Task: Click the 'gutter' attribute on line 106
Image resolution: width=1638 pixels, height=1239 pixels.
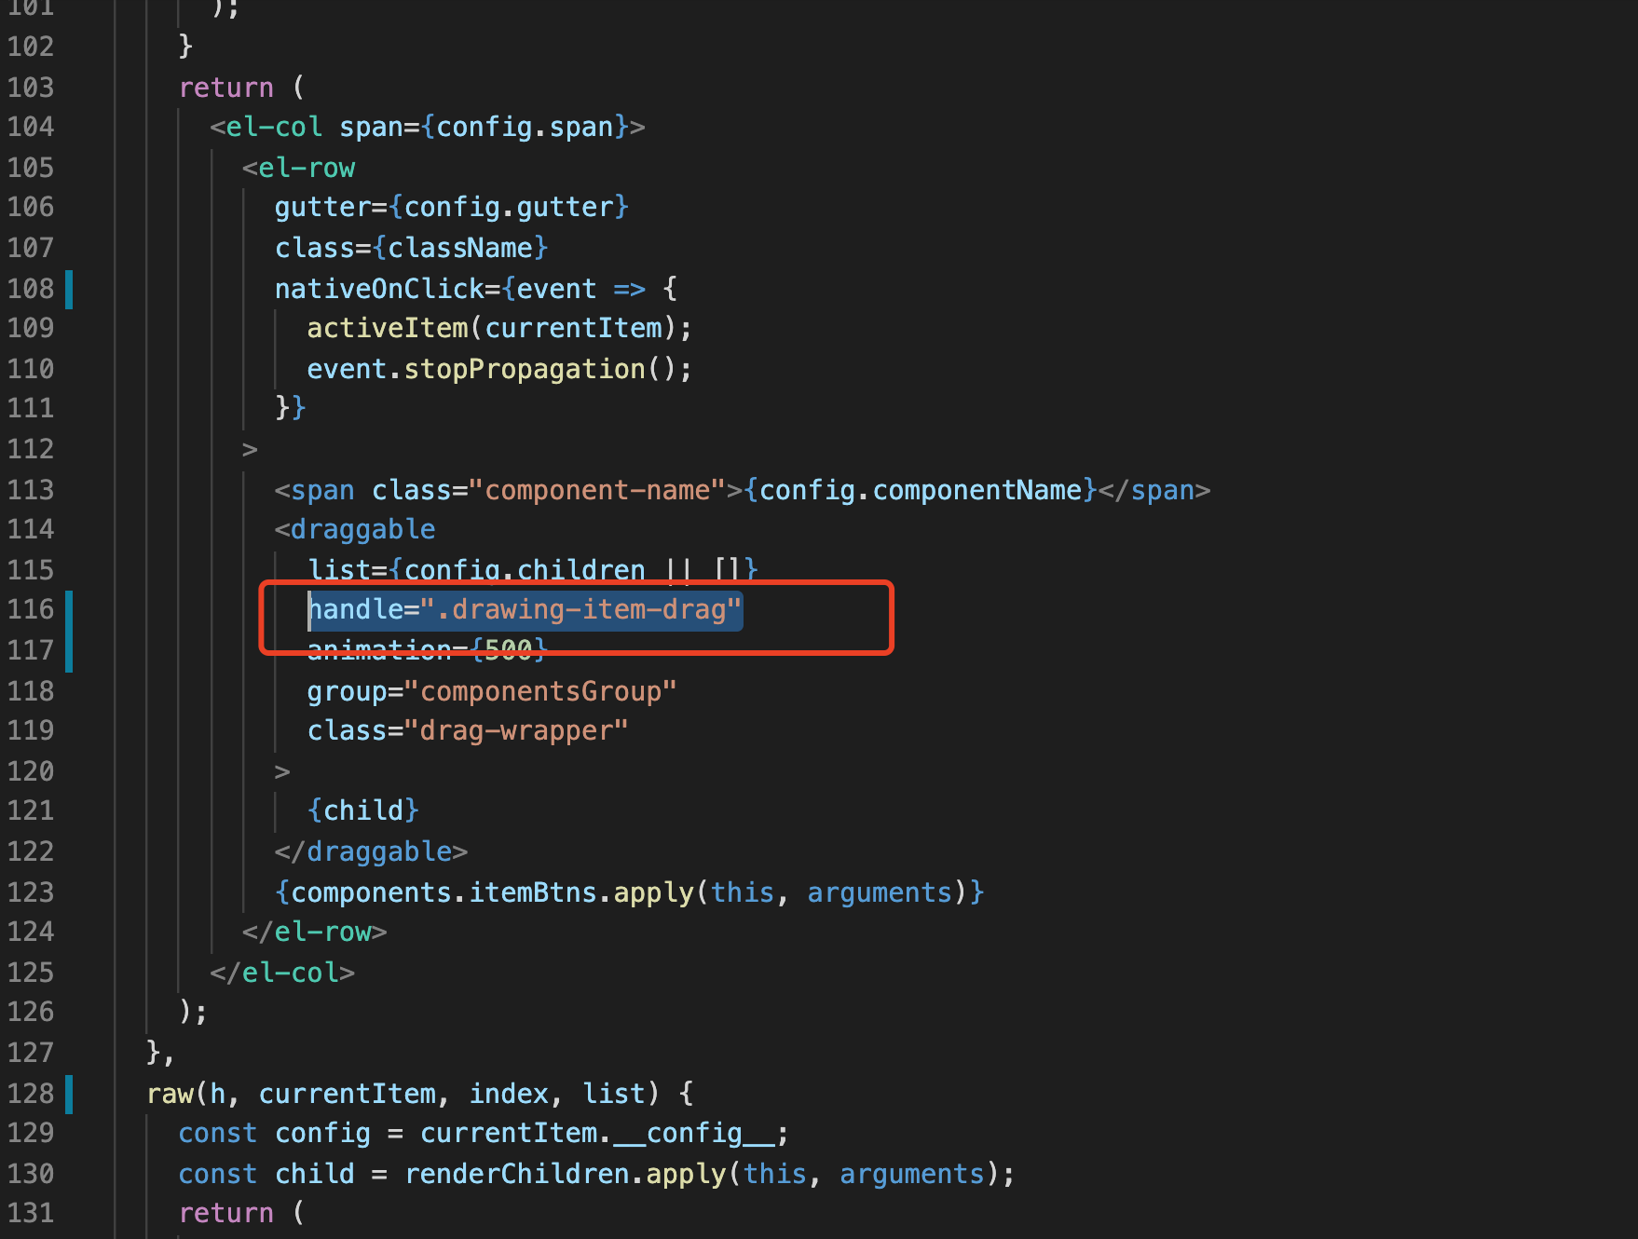Action: coord(322,207)
